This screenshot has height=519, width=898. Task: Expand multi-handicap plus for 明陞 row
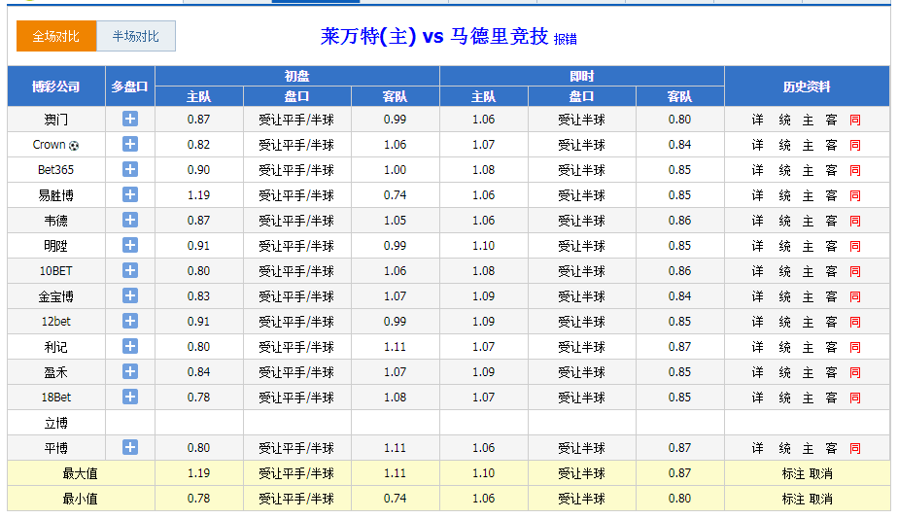pyautogui.click(x=130, y=245)
